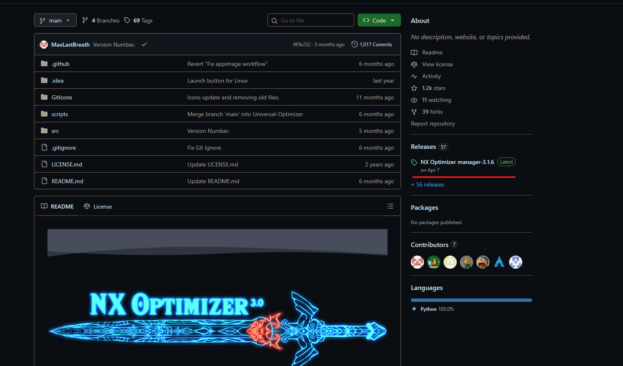Click the Activity pulse icon
Viewport: 623px width, 366px height.
[x=414, y=76]
